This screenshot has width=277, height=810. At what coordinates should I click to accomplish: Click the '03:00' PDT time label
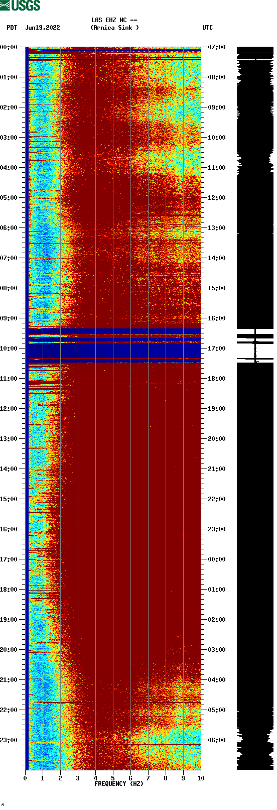[9, 138]
